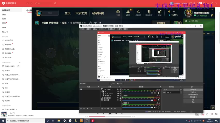The width and height of the screenshot is (220, 123).
Task: Pop out the OBS controls dock
Action: coord(202,87)
